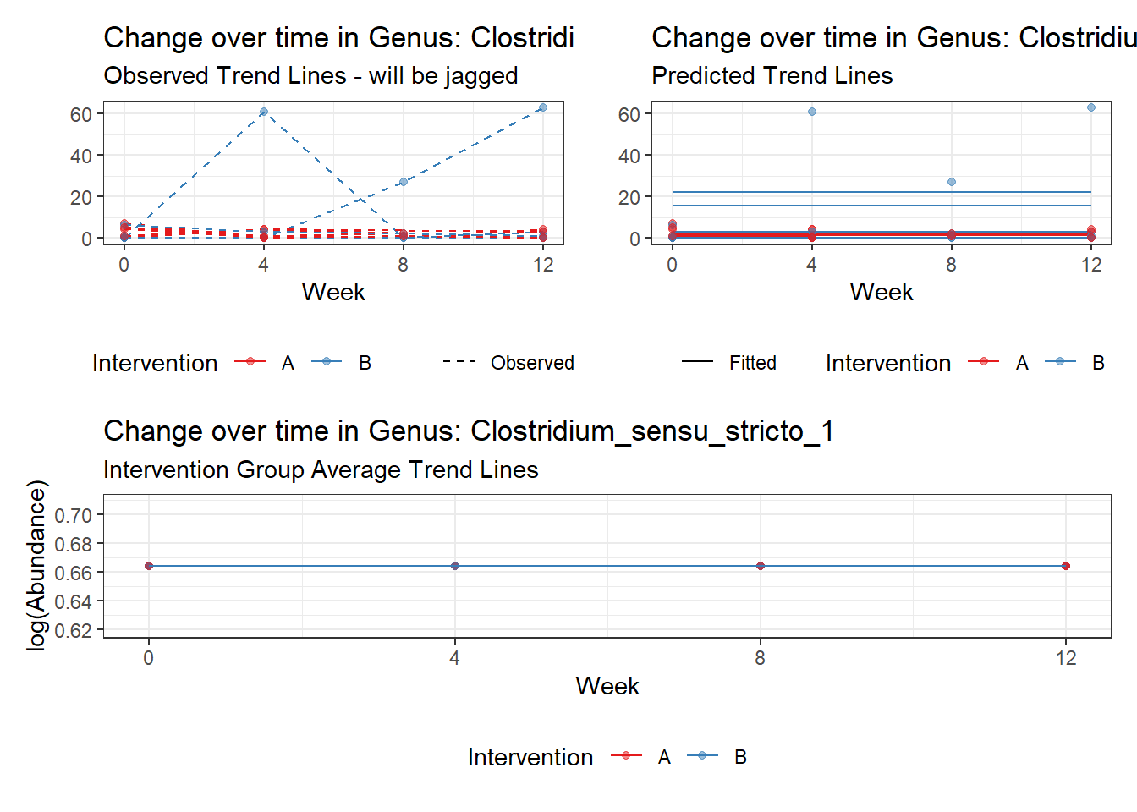The width and height of the screenshot is (1137, 812).
Task: Click the red A legend key in the Observed plot legend
Action: click(250, 362)
